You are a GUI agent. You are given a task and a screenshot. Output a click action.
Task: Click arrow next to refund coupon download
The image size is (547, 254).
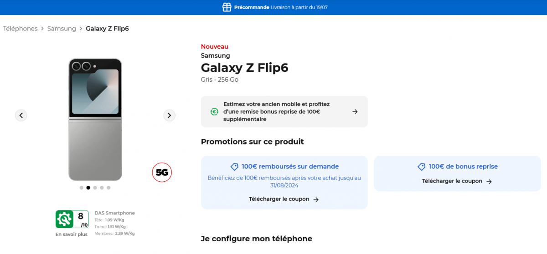pos(316,199)
